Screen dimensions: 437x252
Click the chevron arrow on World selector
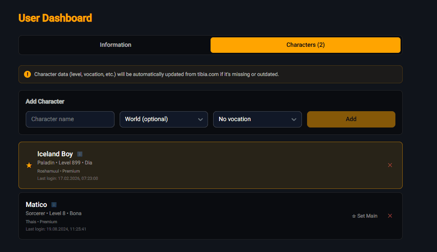pyautogui.click(x=200, y=119)
